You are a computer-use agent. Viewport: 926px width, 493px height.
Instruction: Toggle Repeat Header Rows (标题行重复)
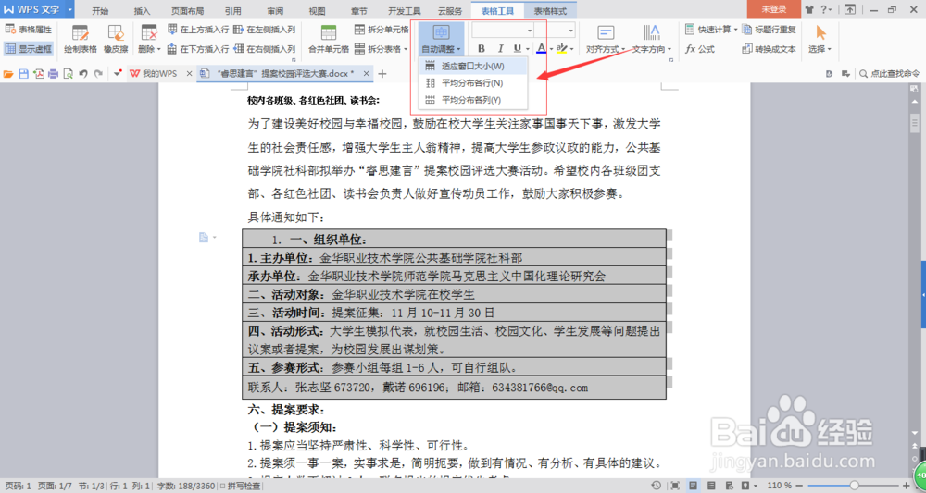click(769, 30)
